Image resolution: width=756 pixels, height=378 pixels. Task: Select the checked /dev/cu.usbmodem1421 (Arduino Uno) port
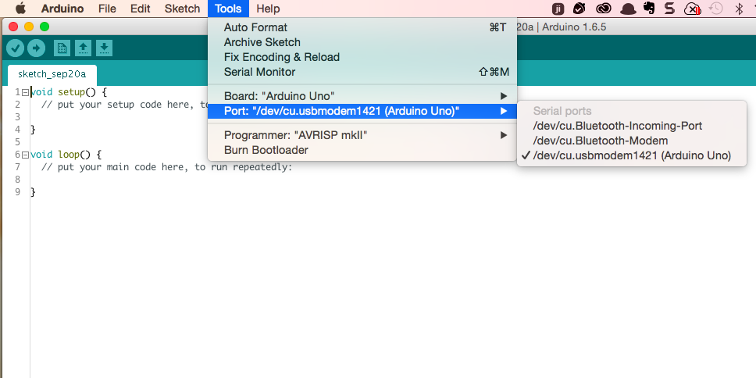632,155
